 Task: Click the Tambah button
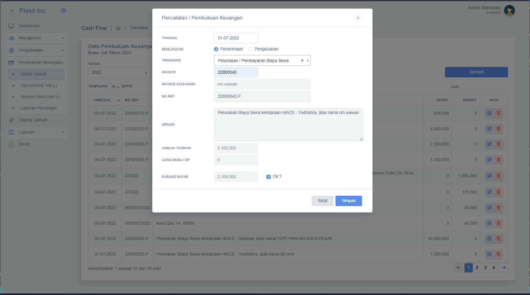point(476,72)
